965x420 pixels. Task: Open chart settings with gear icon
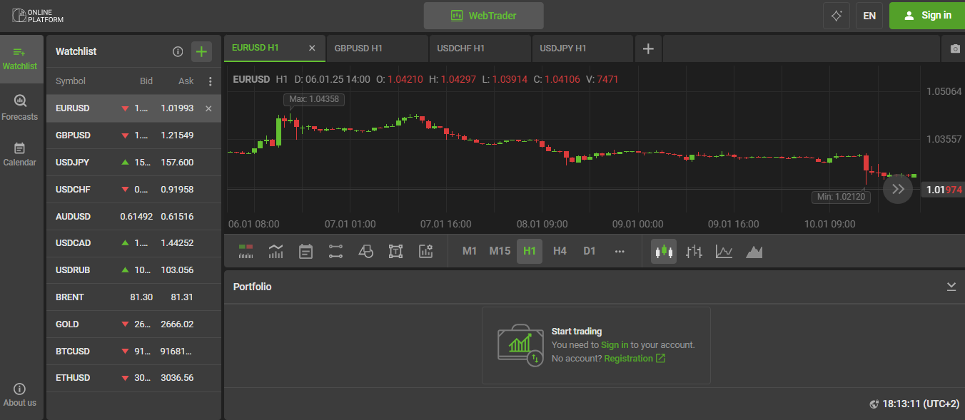click(426, 251)
